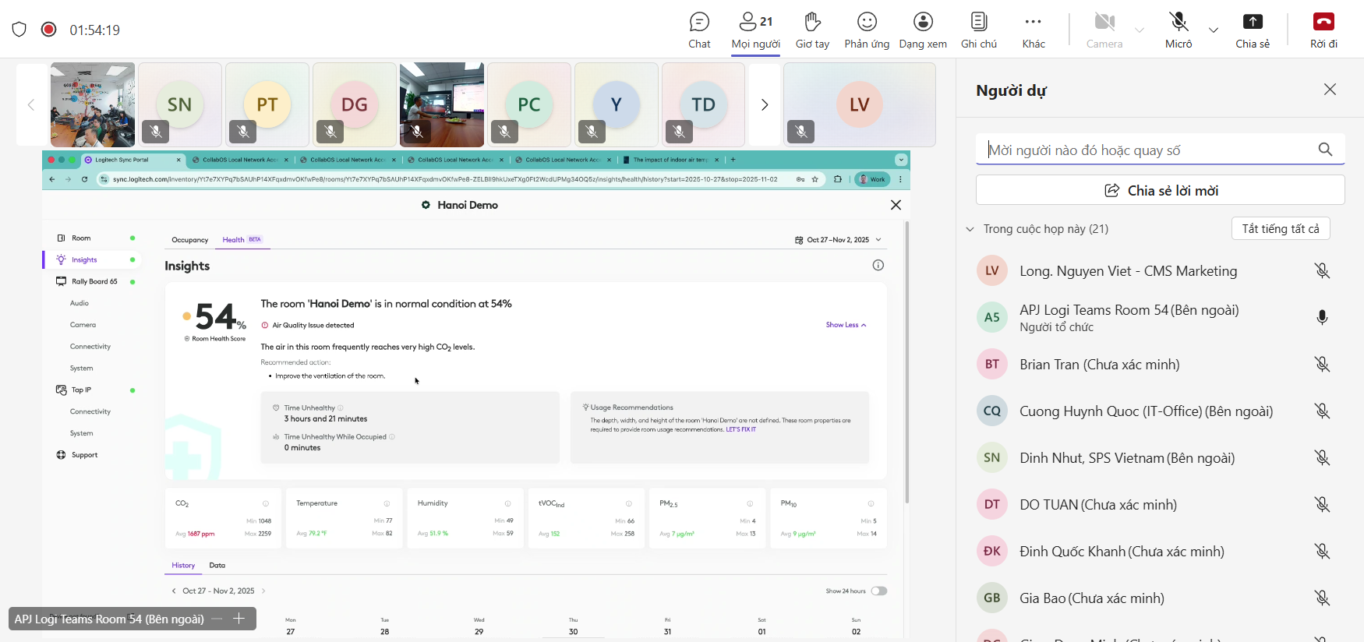Collapse the Trong cuộc họp này list
The image size is (1364, 642).
pyautogui.click(x=970, y=229)
